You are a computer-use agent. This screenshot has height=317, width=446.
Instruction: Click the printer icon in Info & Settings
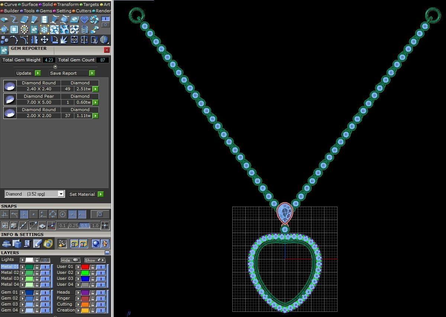point(6,244)
